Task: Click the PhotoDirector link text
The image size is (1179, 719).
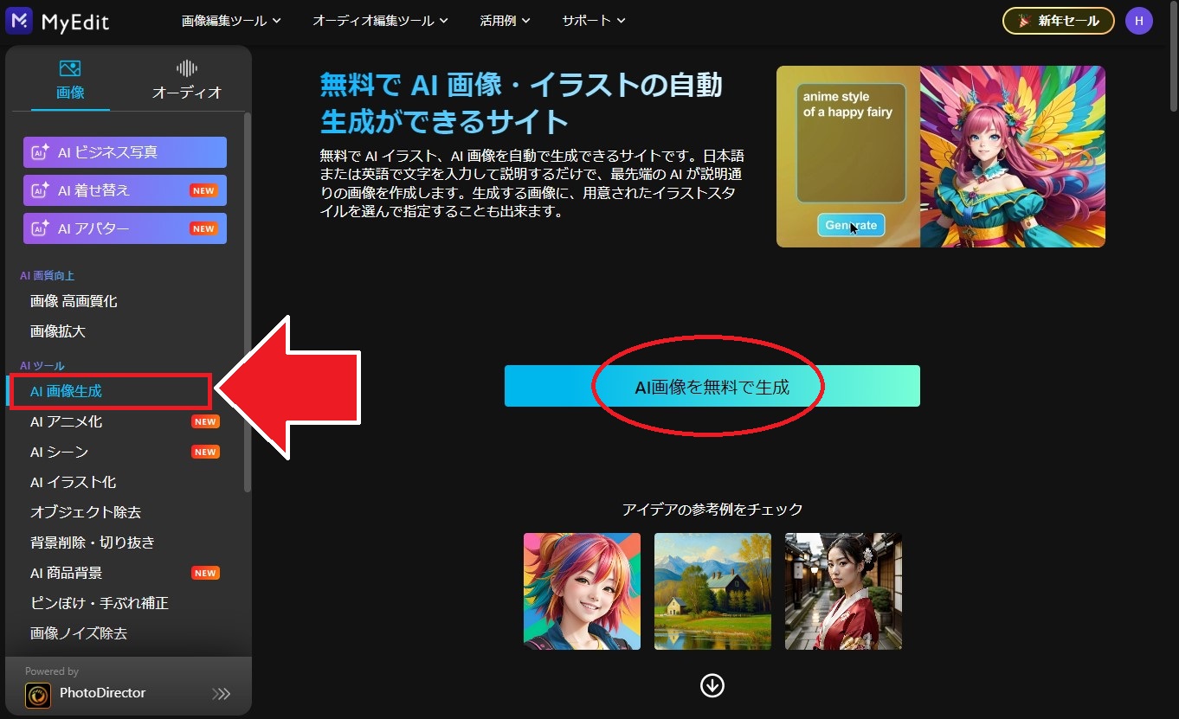Action: point(102,693)
